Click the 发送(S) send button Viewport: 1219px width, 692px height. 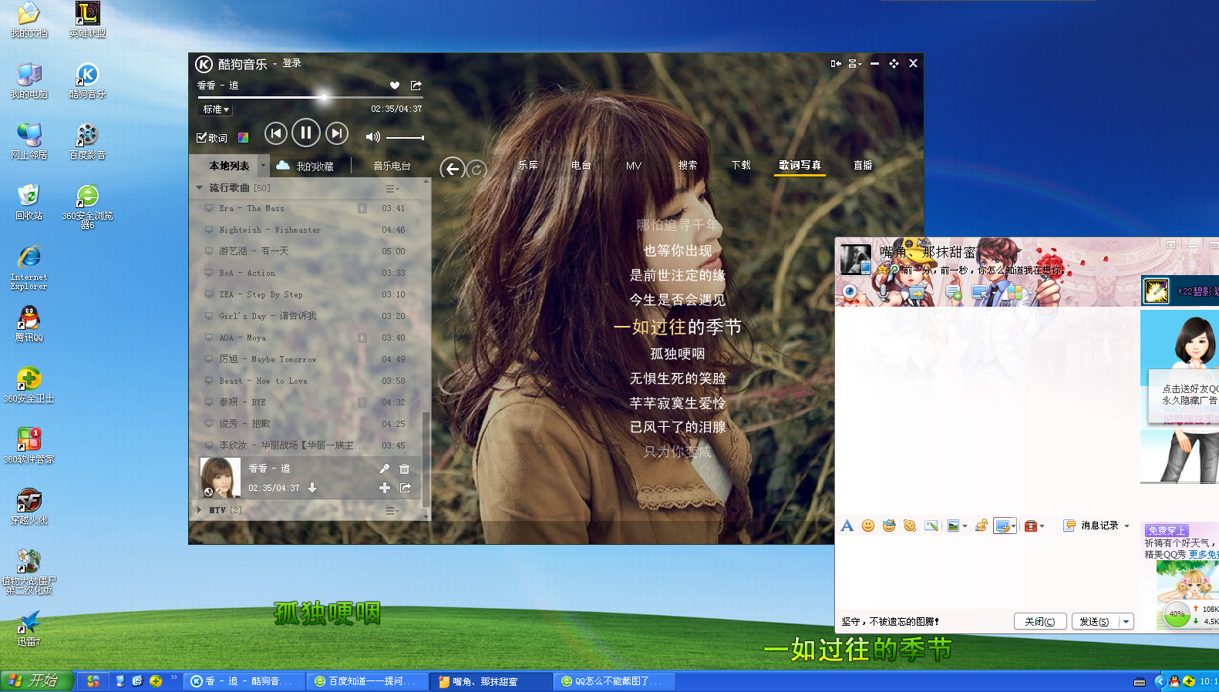[1094, 621]
